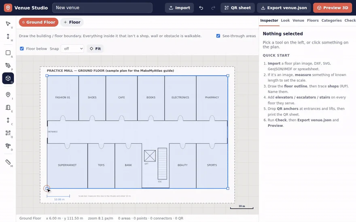Click the escalator ESC symbol on plan
This screenshot has height=222, width=356.
tap(162, 163)
